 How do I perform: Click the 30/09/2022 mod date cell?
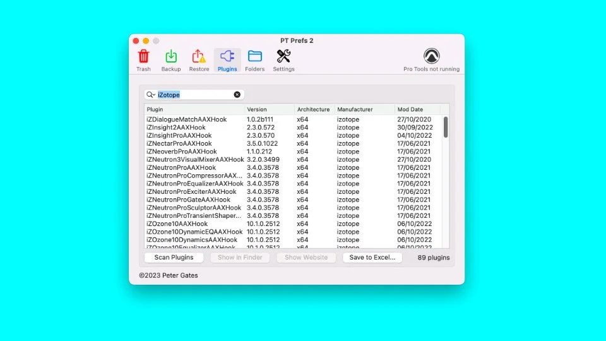415,128
